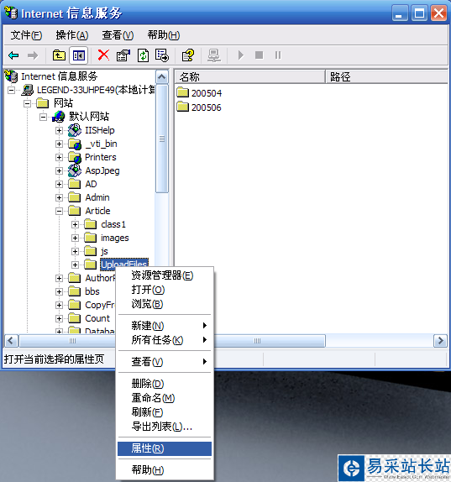Expand the IISHelp node
Viewport: 451px width, 482px height.
pyautogui.click(x=59, y=131)
